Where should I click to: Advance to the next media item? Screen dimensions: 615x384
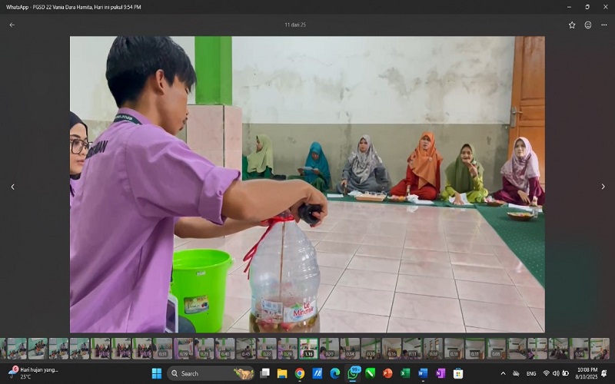603,187
